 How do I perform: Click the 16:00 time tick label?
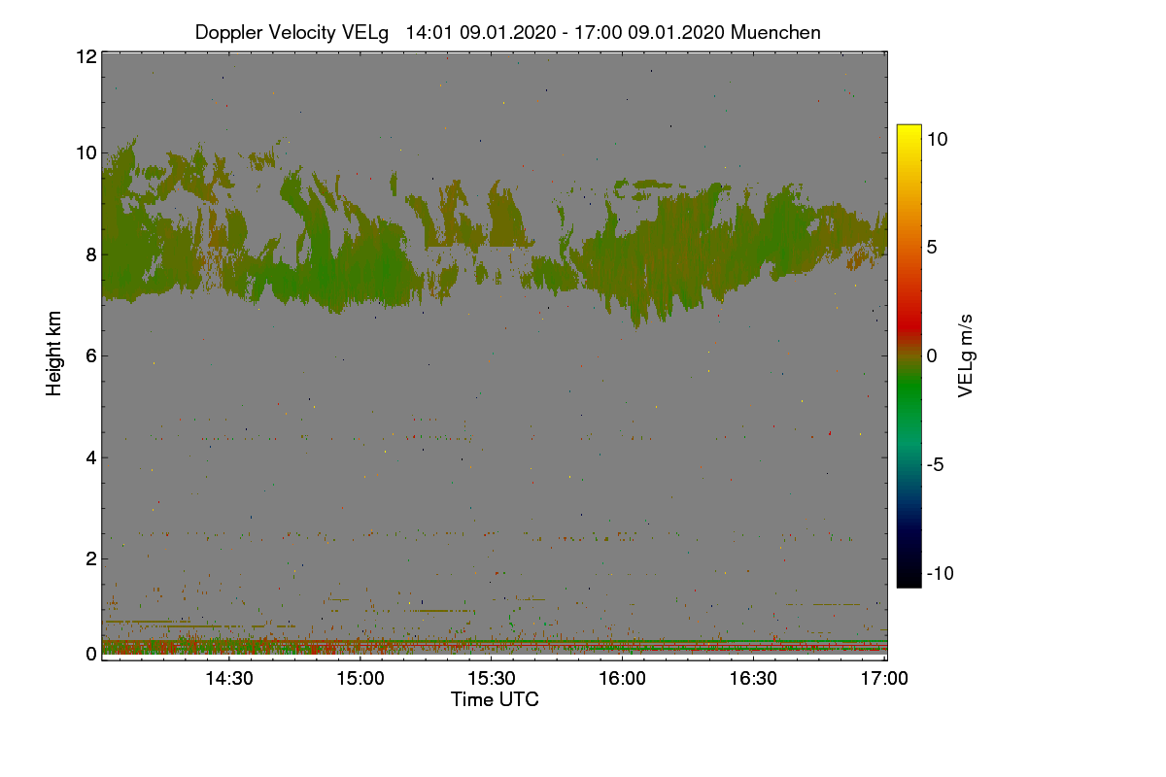[622, 678]
